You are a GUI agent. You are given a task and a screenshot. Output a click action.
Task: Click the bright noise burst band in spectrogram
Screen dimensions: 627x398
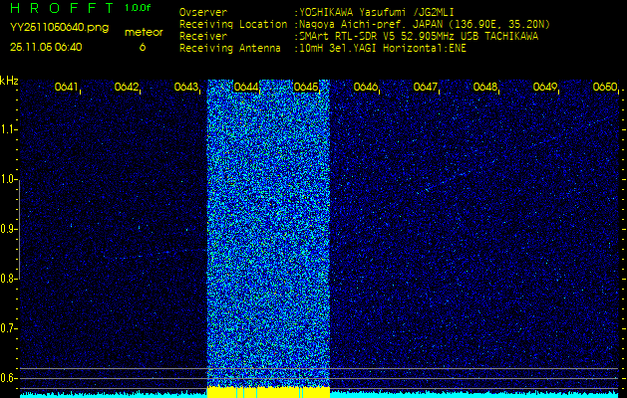[268, 233]
